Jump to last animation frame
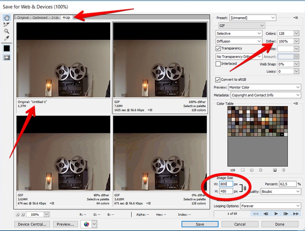This screenshot has height=231, width=305. pyautogui.click(x=296, y=214)
